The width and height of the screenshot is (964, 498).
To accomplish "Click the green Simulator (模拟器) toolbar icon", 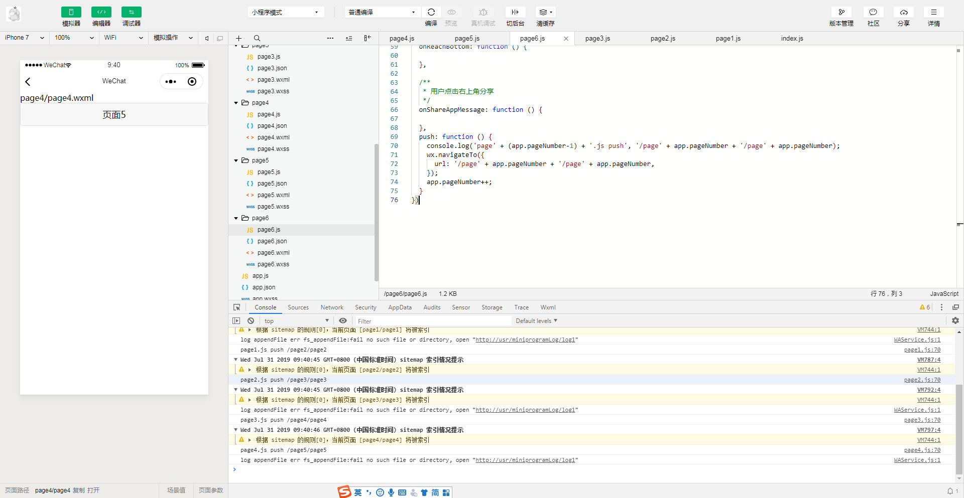I will tap(71, 12).
